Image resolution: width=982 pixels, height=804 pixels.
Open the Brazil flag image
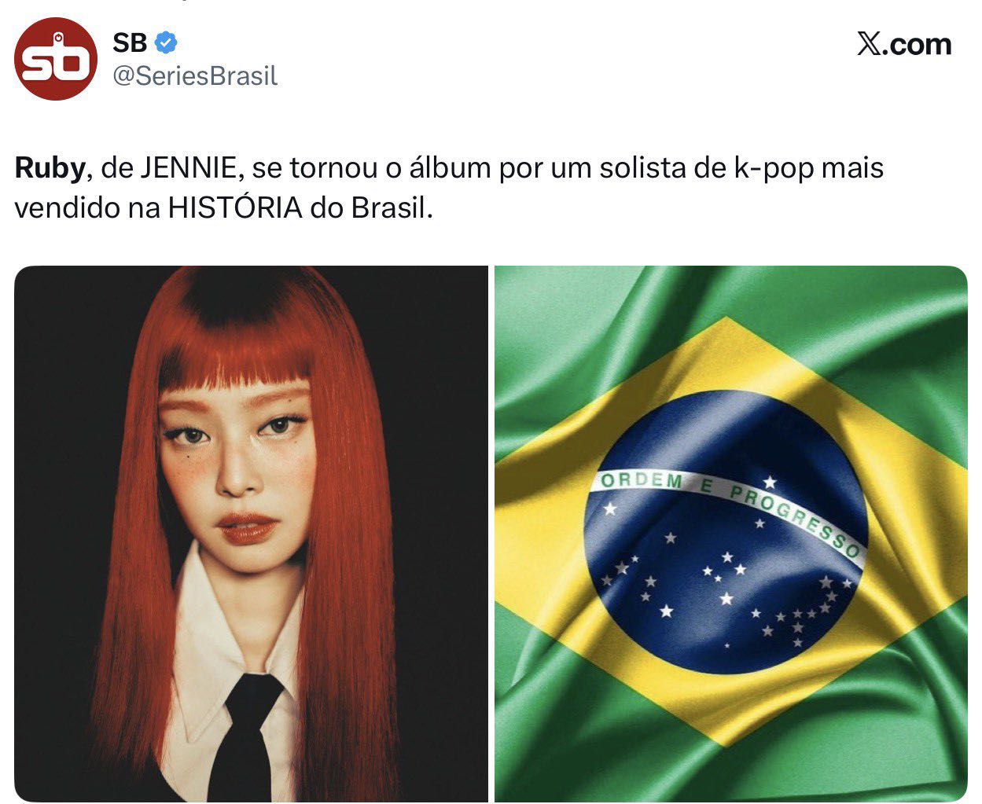pos(731,534)
